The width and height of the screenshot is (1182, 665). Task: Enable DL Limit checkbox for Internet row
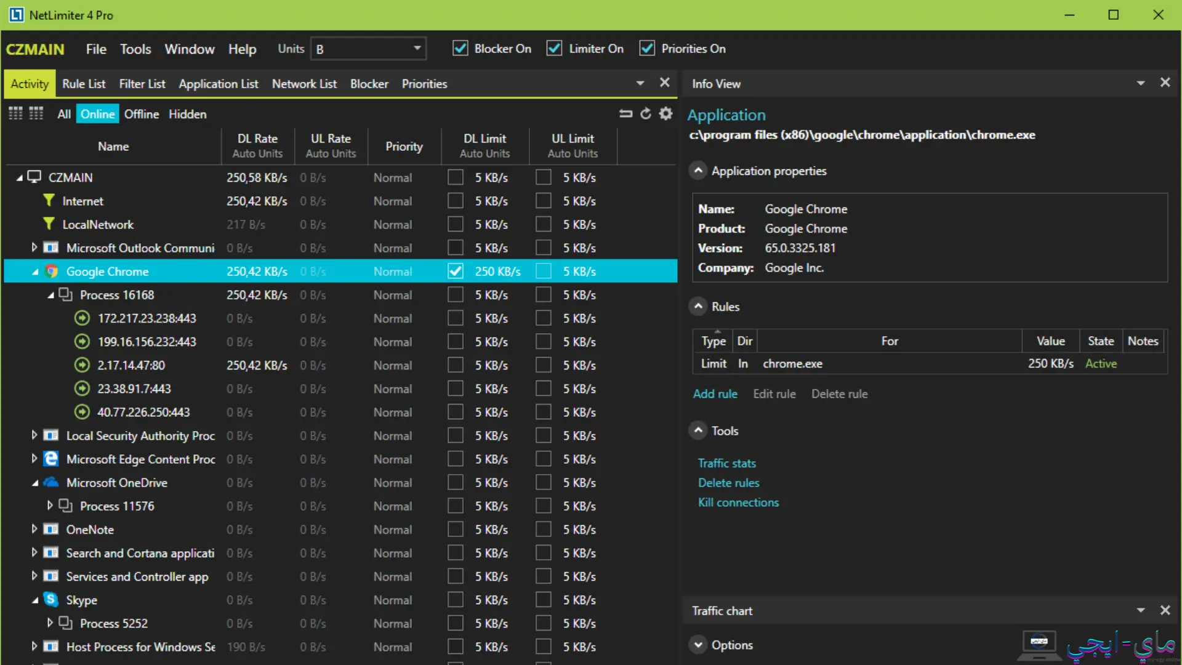[x=456, y=201]
